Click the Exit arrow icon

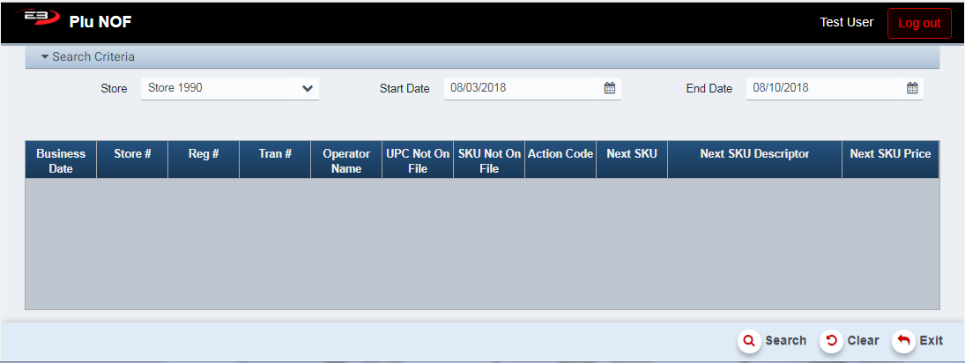pos(903,341)
